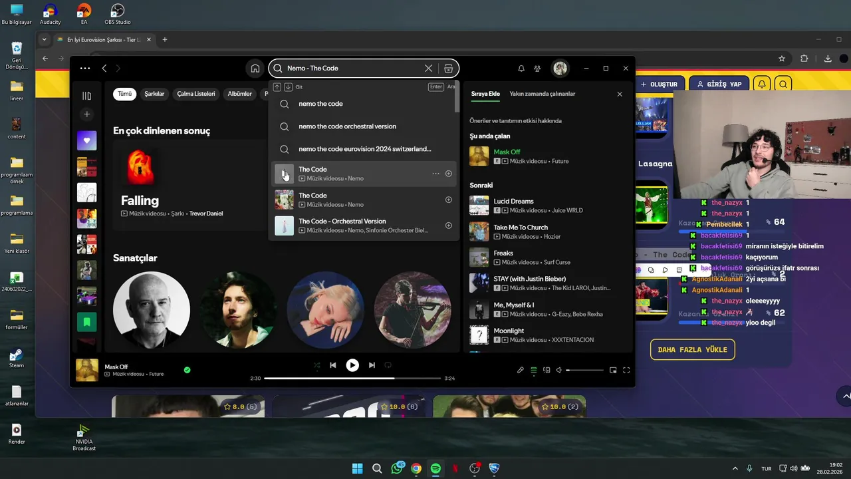The image size is (851, 479).
Task: Create playlist with sidebar plus icon
Action: pyautogui.click(x=86, y=114)
